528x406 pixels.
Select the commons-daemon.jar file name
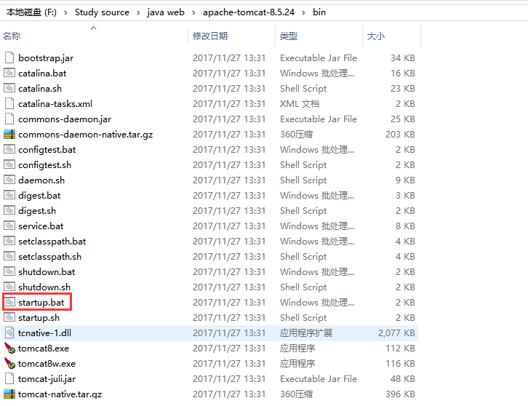point(65,119)
